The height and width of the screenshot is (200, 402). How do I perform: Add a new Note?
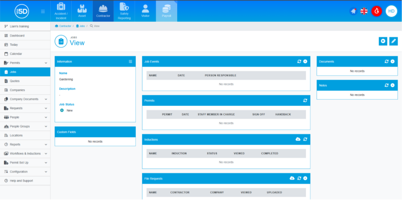tap(393, 85)
